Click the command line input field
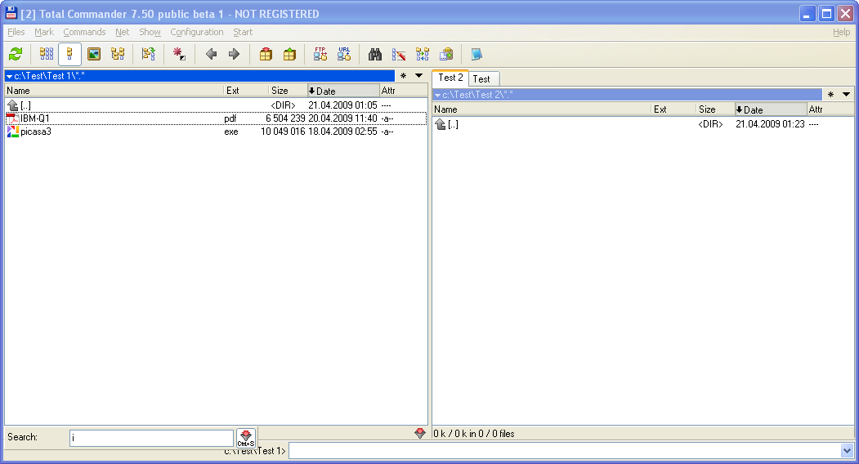859x464 pixels. pos(565,451)
